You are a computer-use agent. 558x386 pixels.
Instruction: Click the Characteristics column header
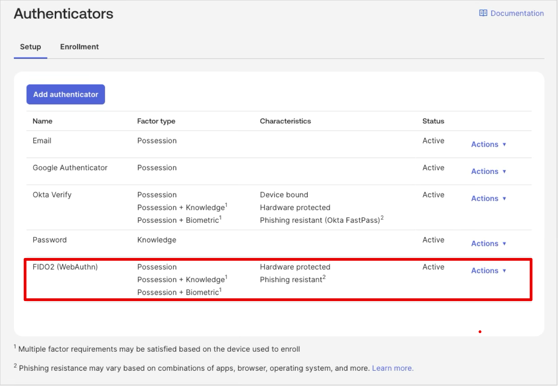tap(285, 121)
